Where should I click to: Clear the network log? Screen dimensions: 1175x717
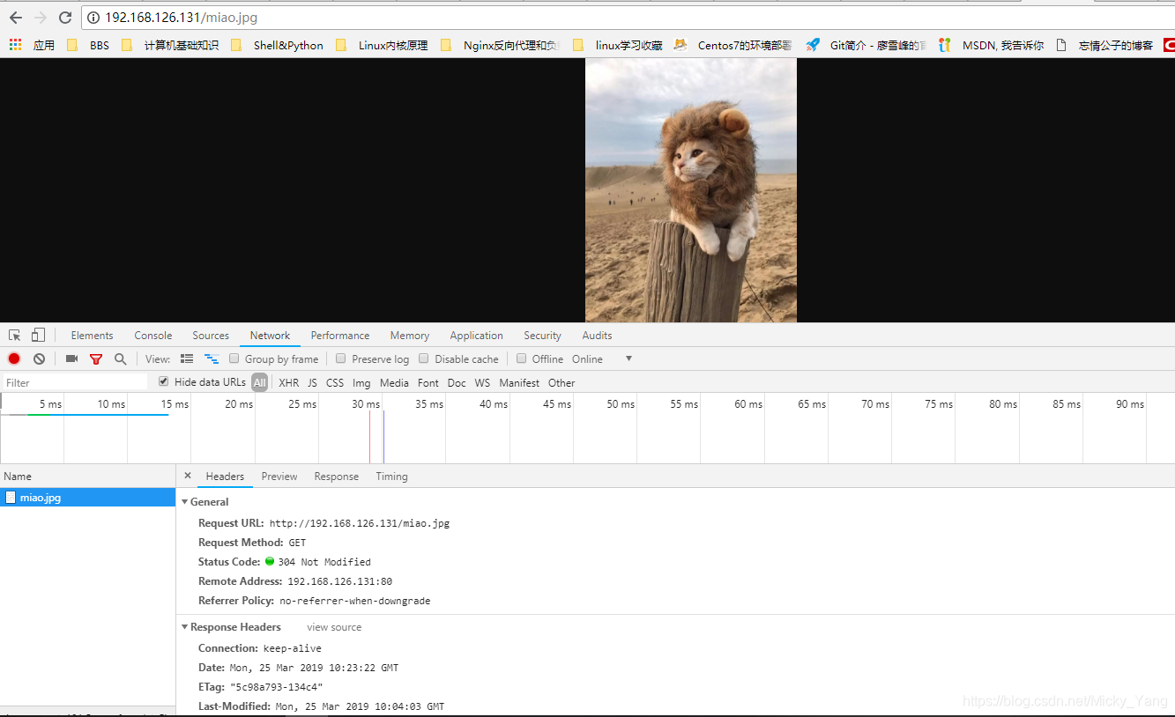tap(40, 358)
